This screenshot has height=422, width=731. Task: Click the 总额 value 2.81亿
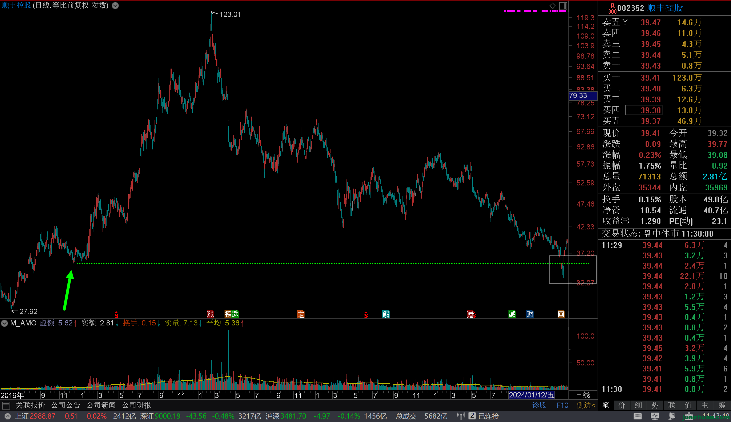click(715, 177)
